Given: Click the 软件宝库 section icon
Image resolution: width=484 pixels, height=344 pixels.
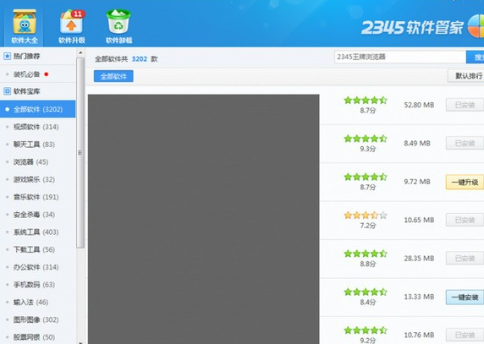Looking at the screenshot, I should pyautogui.click(x=7, y=91).
